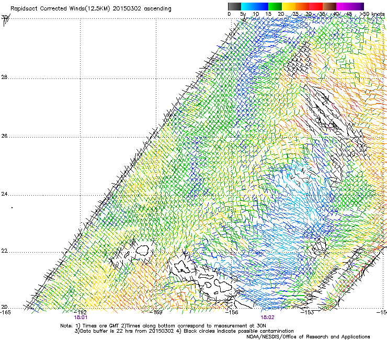The width and height of the screenshot is (387, 340).
Task: Click the gray 0-5 knots color swatch
Action: click(234, 6)
